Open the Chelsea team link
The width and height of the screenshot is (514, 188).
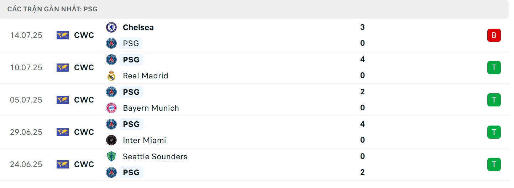click(x=138, y=27)
